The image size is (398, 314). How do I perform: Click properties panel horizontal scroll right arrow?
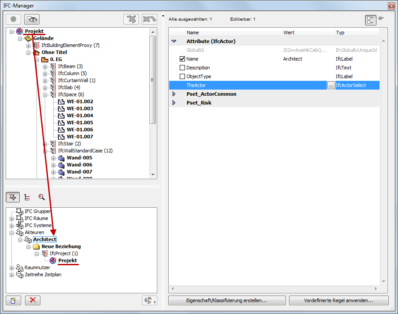coord(376,289)
